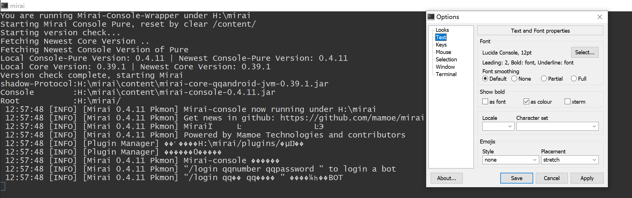Save the Options configuration
Screen dimensions: 632x198
pos(516,178)
